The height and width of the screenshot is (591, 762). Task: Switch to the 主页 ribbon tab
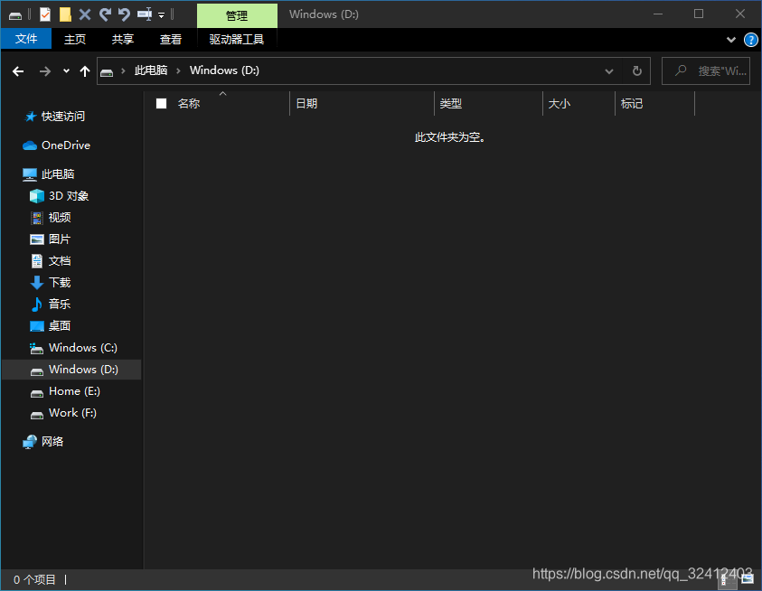[75, 39]
